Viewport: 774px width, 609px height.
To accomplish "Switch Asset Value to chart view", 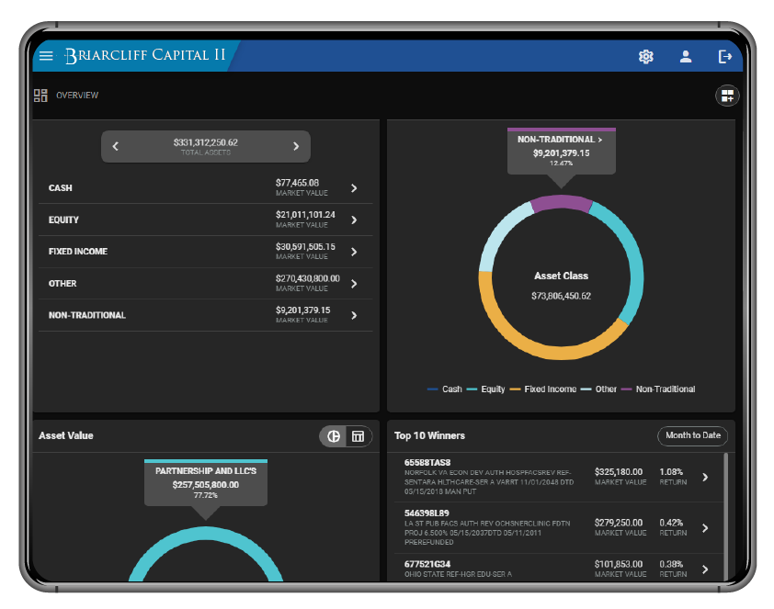I will [335, 436].
